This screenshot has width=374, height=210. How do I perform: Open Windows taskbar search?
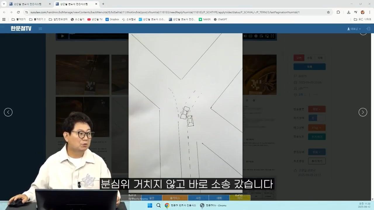158,205
